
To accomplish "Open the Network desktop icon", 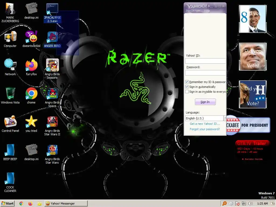I will (10, 67).
